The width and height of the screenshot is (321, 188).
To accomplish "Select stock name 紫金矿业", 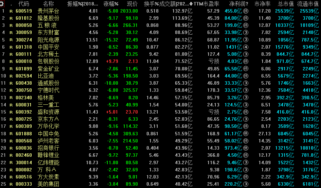I will 49,69.
